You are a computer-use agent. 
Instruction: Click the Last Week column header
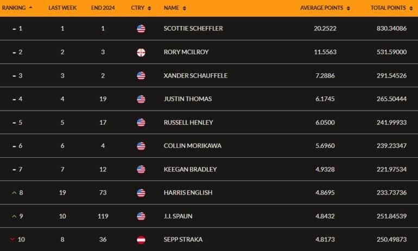[62, 8]
